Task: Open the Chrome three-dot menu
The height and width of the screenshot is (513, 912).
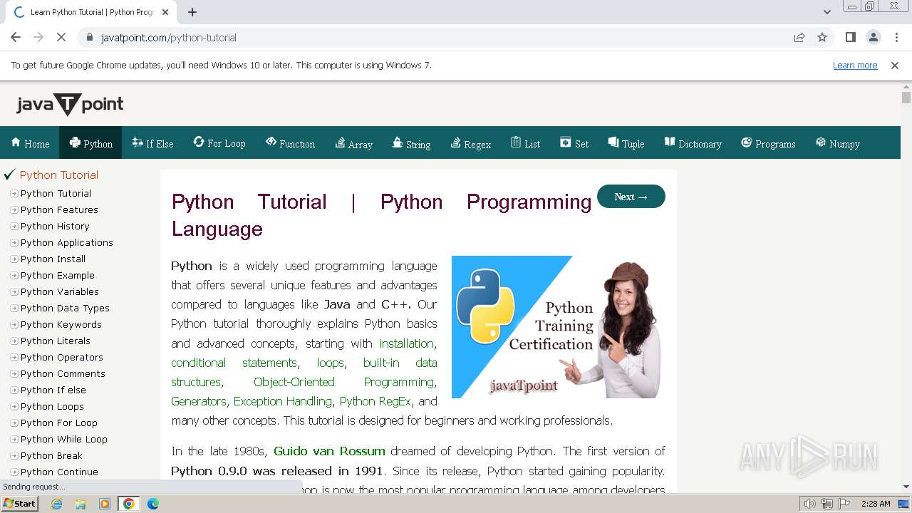Action: pyautogui.click(x=896, y=37)
